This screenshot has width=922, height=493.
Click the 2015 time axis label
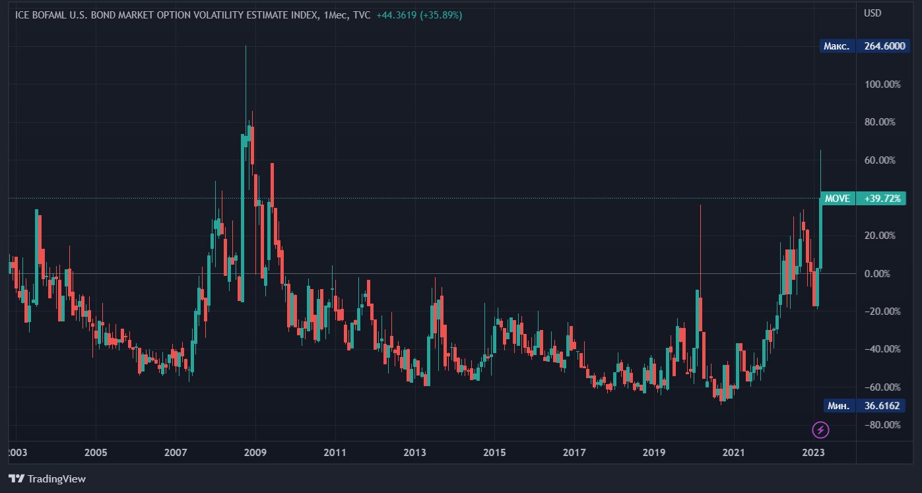pyautogui.click(x=494, y=453)
